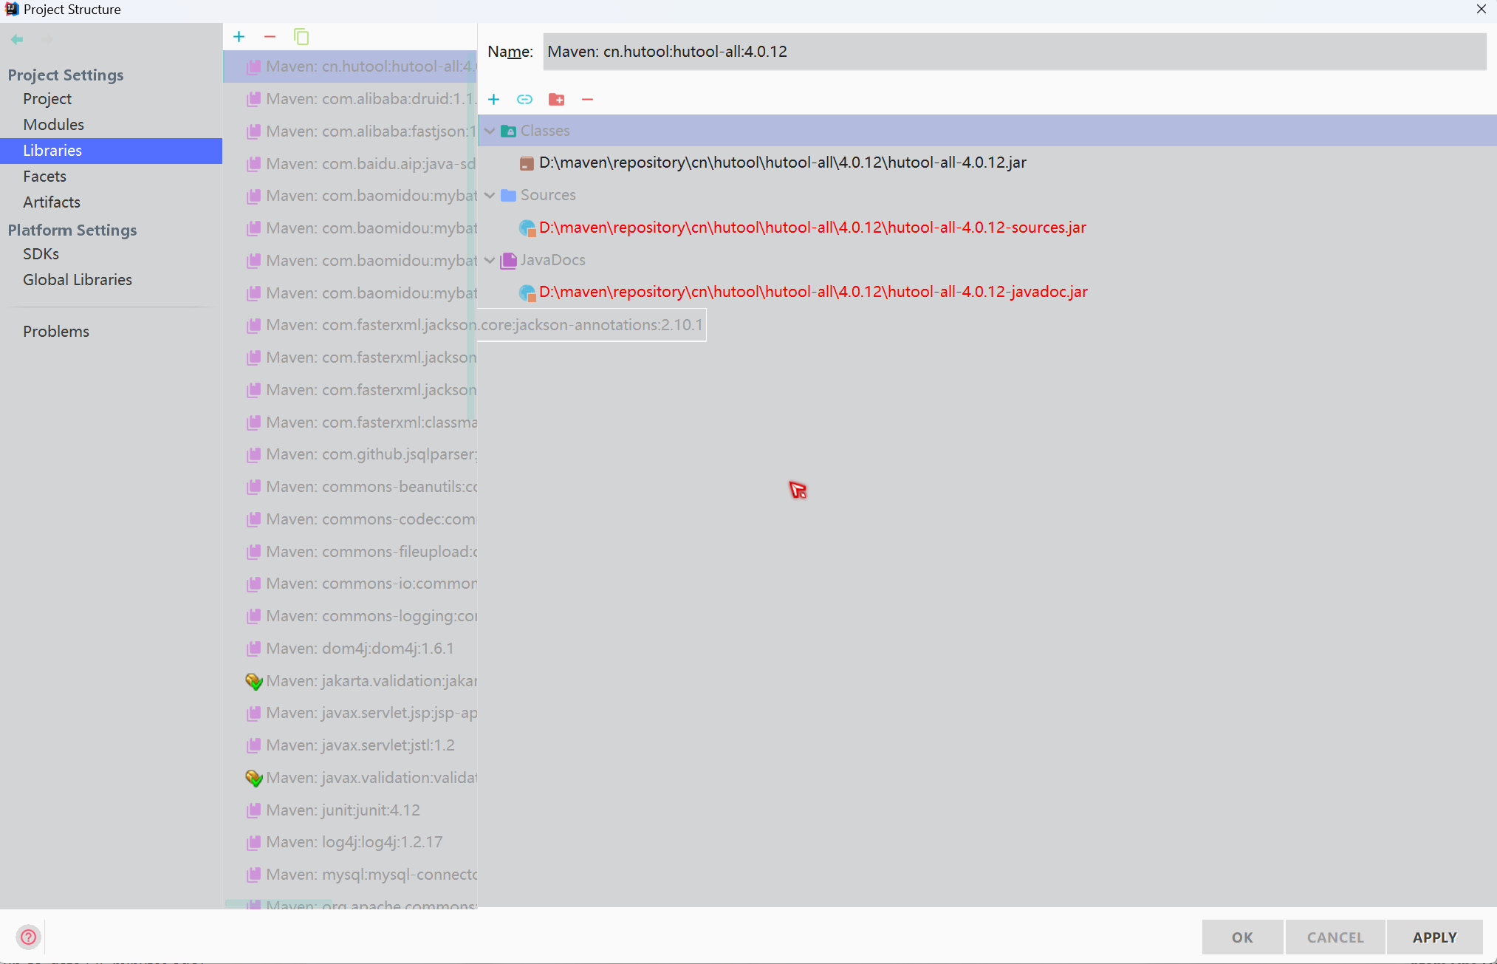Collapse the Classes node
This screenshot has width=1497, height=964.
[490, 131]
